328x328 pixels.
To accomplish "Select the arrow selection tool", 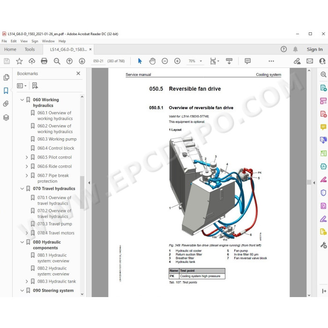I will click(x=140, y=61).
